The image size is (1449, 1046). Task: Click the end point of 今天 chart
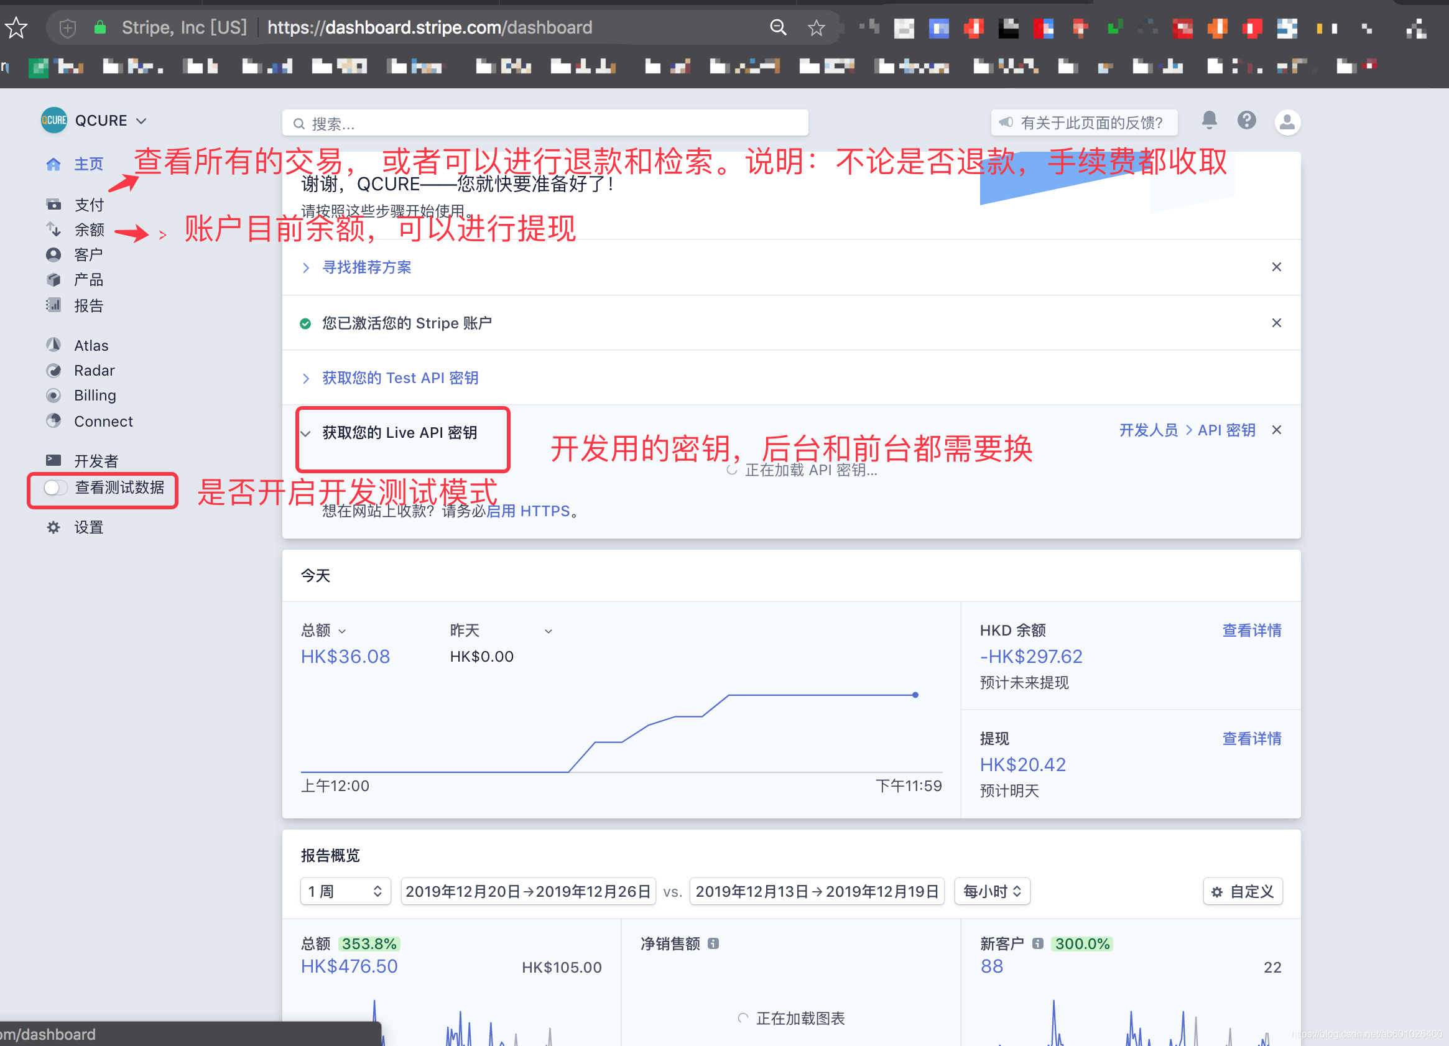915,695
